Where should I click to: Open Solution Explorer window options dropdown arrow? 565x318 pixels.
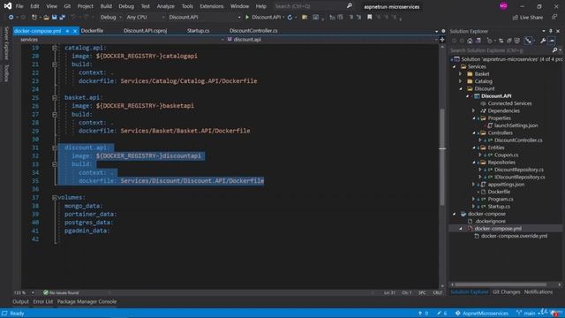pos(544,31)
